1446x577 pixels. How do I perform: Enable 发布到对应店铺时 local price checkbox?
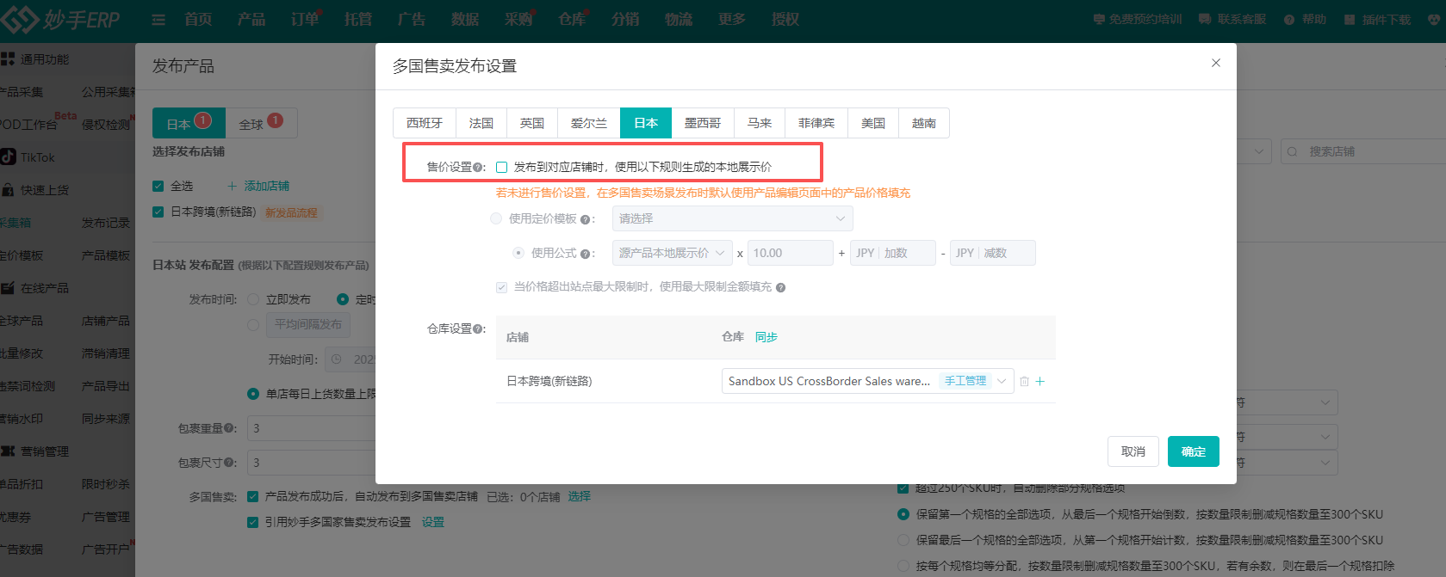[x=502, y=168]
